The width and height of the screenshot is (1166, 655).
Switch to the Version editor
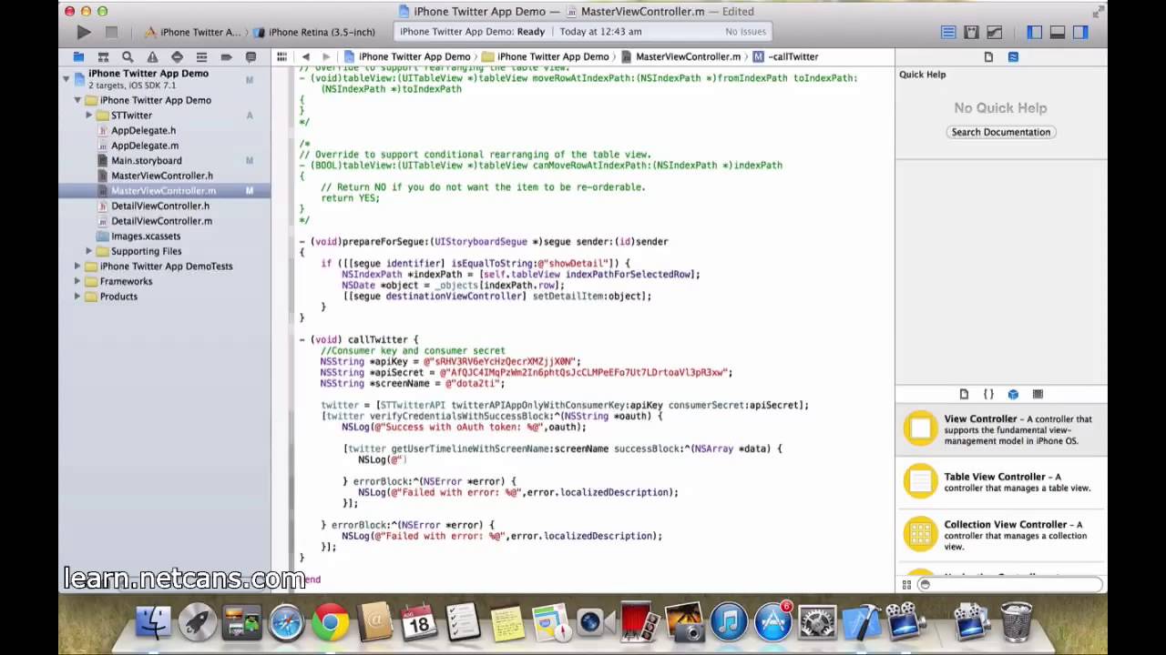tap(995, 32)
